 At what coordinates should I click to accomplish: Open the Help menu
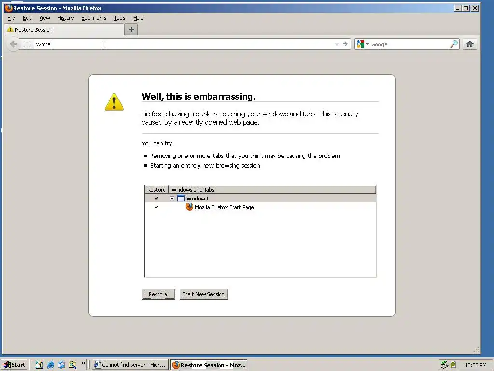click(x=138, y=18)
